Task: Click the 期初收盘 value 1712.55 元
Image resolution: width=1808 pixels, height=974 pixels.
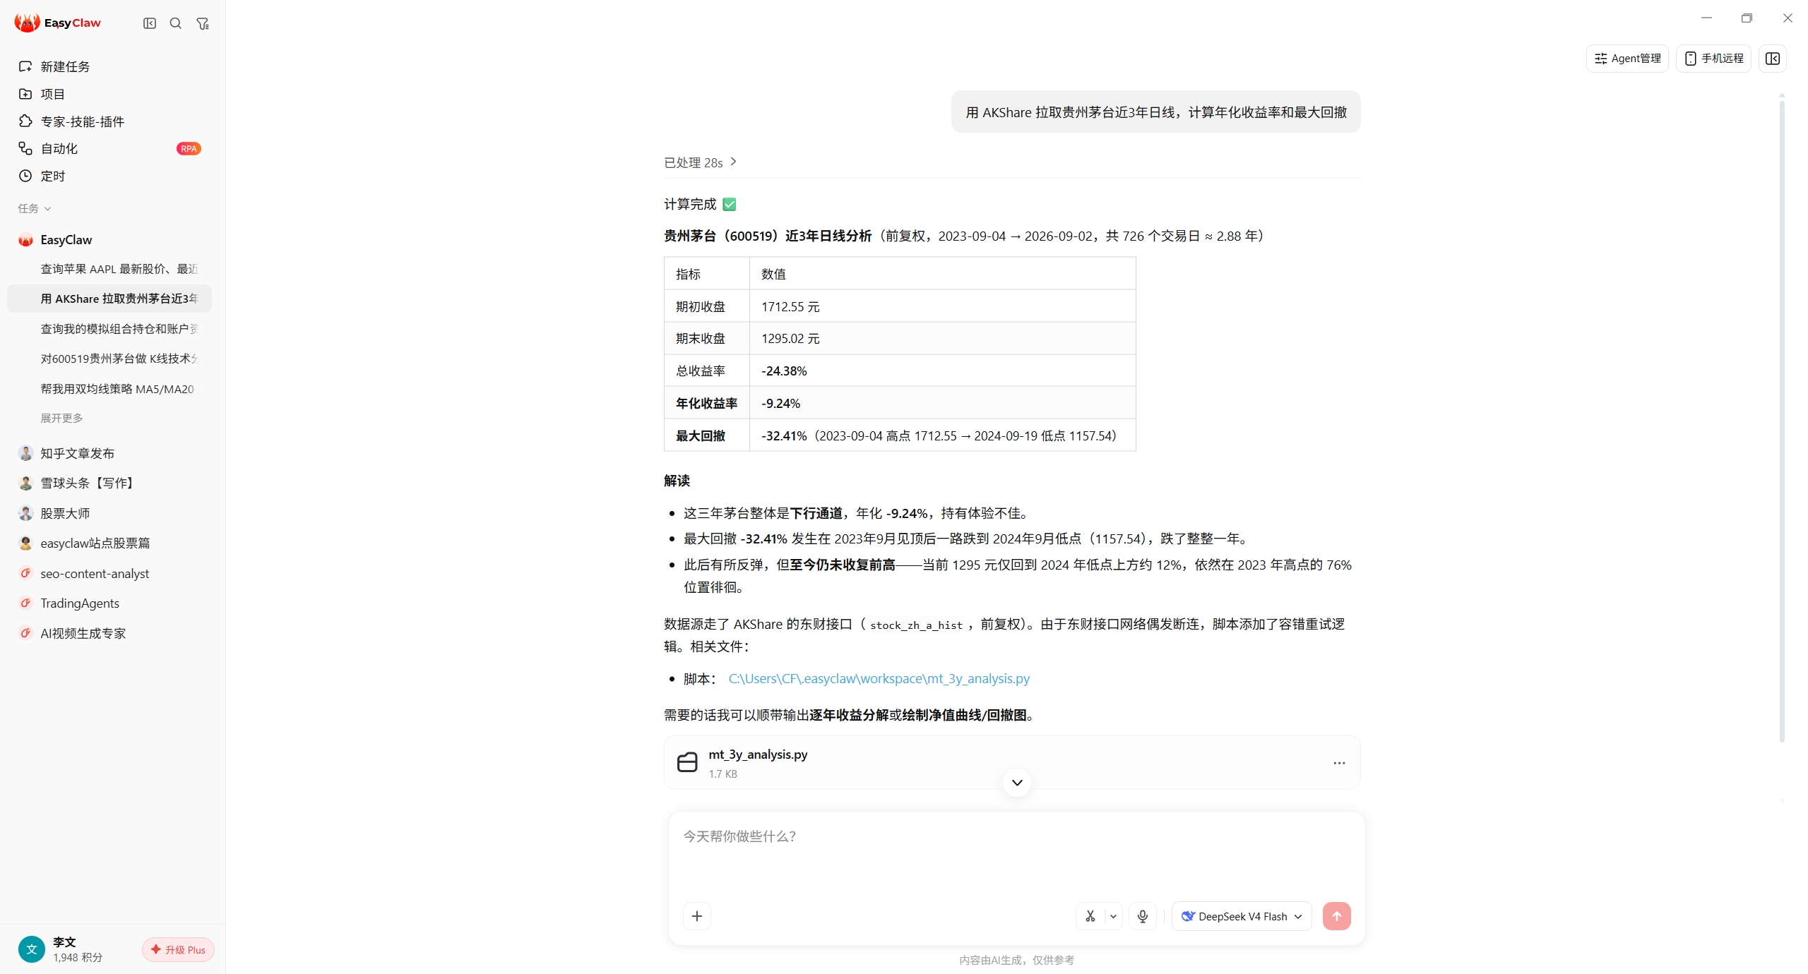Action: click(790, 306)
